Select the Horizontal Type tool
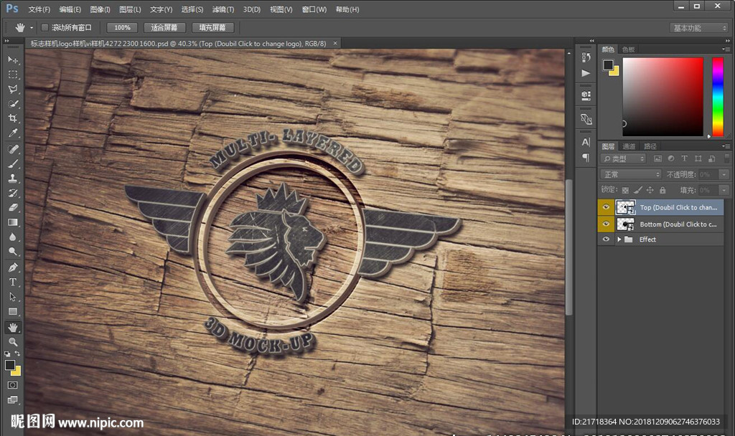The height and width of the screenshot is (436, 735). tap(13, 282)
